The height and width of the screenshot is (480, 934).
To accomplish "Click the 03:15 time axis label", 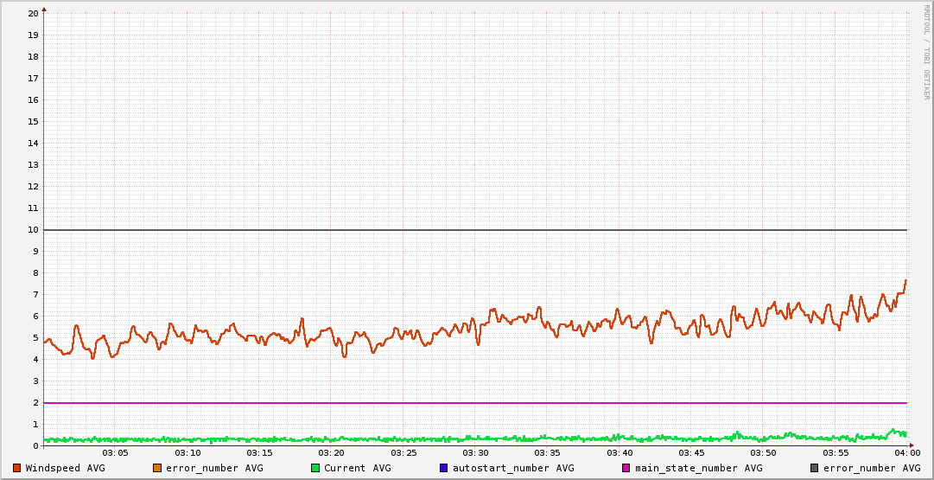I will pyautogui.click(x=259, y=453).
